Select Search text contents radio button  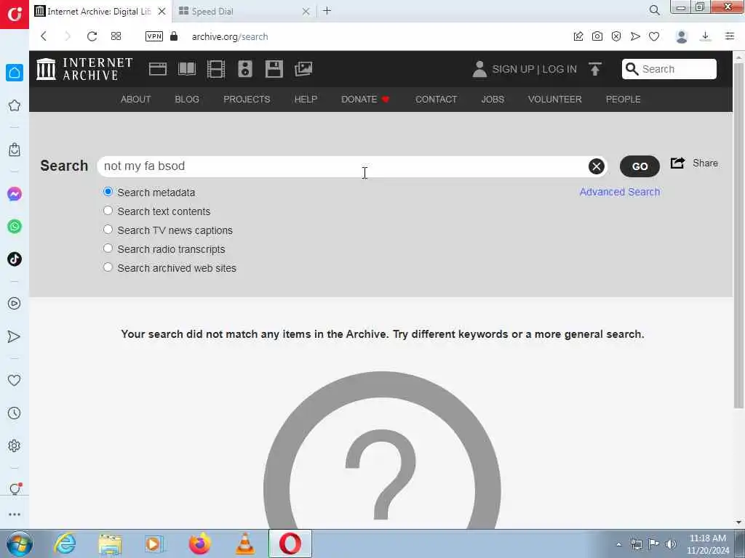108,211
